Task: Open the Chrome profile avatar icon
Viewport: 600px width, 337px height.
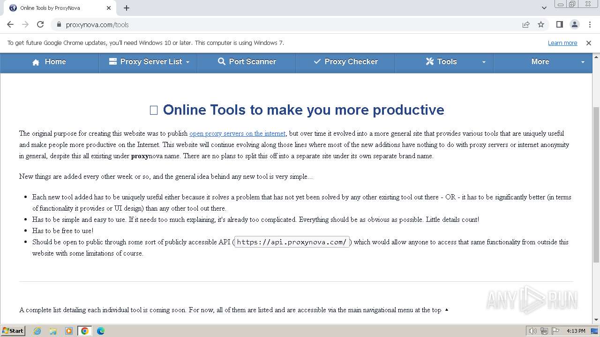Action: click(574, 24)
